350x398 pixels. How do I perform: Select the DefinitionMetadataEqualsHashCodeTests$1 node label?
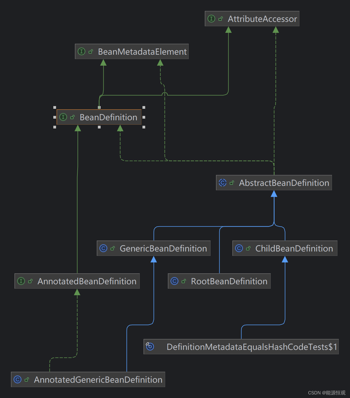252,347
